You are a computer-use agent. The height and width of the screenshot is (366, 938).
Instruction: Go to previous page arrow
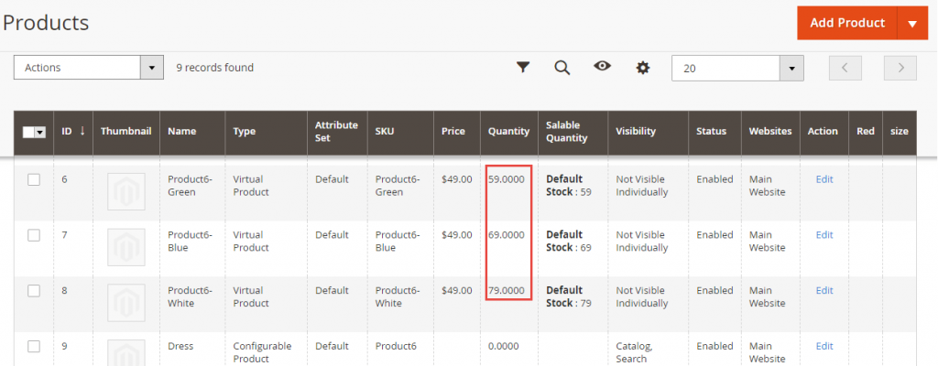tap(845, 68)
